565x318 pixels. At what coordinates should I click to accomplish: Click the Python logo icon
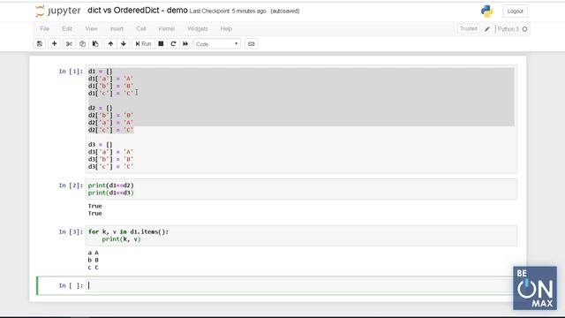click(x=486, y=11)
